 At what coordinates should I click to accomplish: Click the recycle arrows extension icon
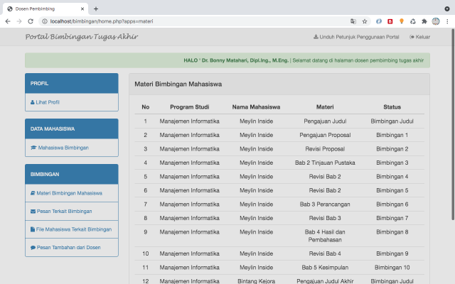pyautogui.click(x=413, y=21)
